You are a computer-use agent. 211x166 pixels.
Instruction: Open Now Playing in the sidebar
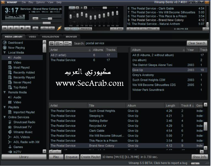tap(16, 48)
